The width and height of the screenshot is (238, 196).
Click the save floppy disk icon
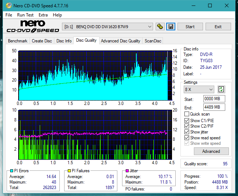171,27
